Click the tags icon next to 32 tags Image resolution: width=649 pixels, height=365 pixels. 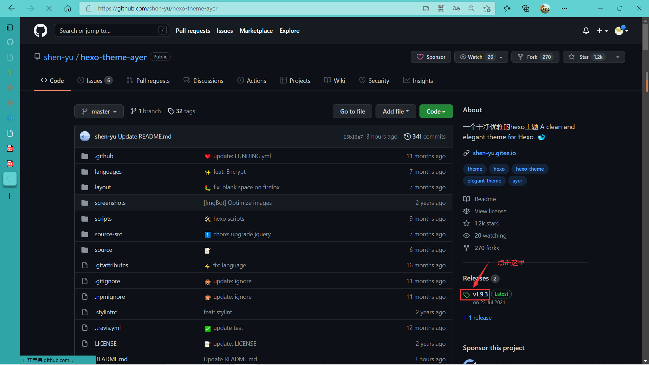coord(171,111)
